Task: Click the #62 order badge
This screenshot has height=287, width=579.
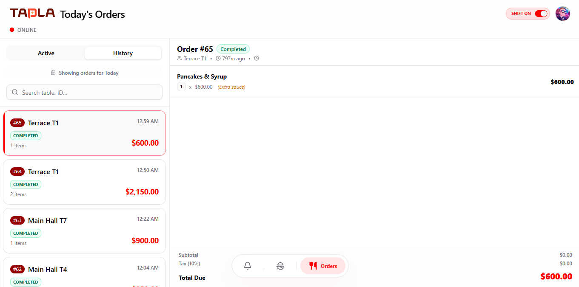Action: (17, 269)
